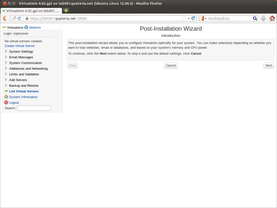Click 'No virtual servers created.' text

click(x=24, y=41)
